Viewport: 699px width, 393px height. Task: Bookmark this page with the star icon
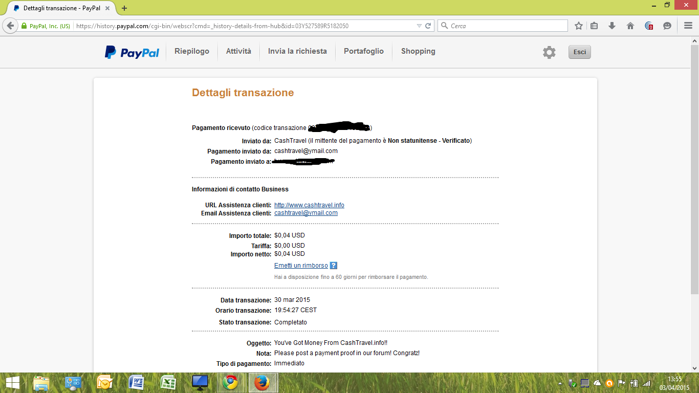coord(579,26)
